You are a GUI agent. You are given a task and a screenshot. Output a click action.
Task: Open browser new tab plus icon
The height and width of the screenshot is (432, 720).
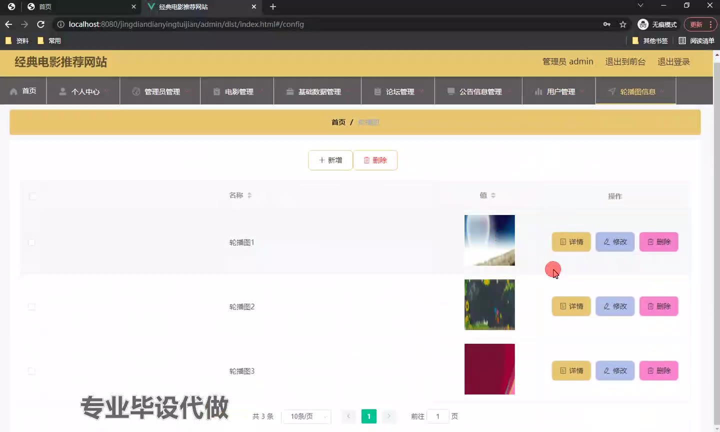pyautogui.click(x=272, y=6)
